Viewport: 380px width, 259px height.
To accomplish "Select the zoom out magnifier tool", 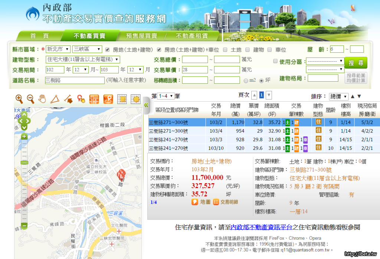I will pos(31,99).
